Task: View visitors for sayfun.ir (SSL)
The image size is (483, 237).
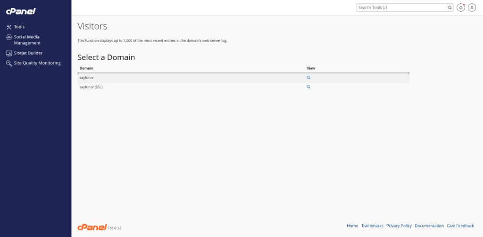Action: tap(308, 87)
